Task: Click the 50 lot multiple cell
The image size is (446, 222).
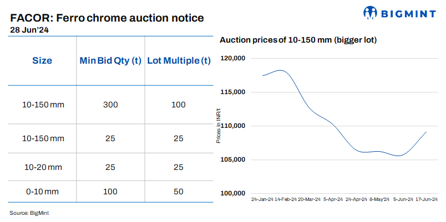Action: pyautogui.click(x=178, y=190)
